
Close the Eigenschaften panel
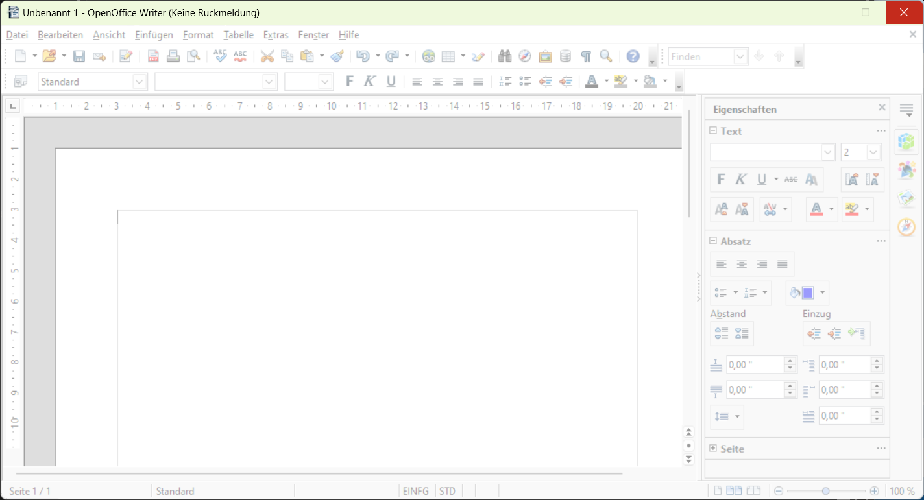coord(882,107)
